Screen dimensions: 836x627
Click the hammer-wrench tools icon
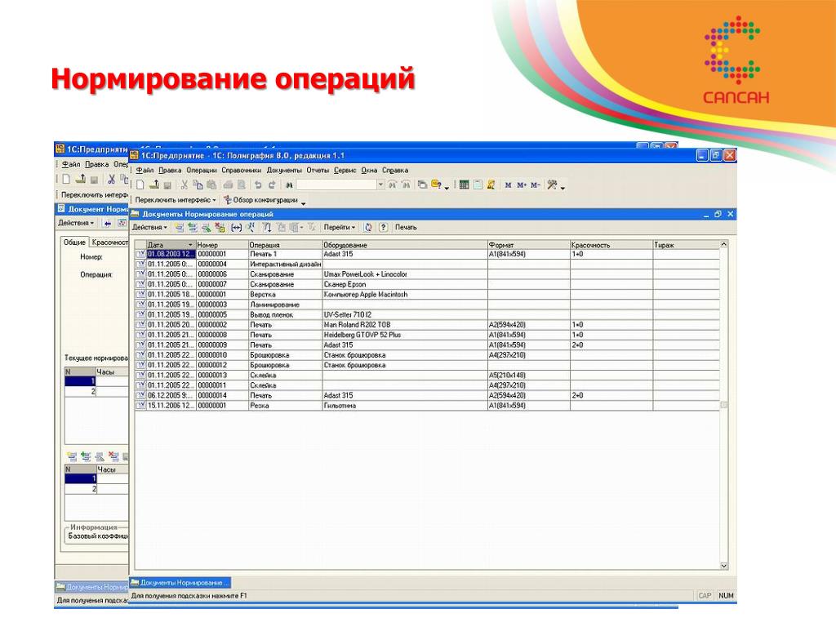(552, 185)
